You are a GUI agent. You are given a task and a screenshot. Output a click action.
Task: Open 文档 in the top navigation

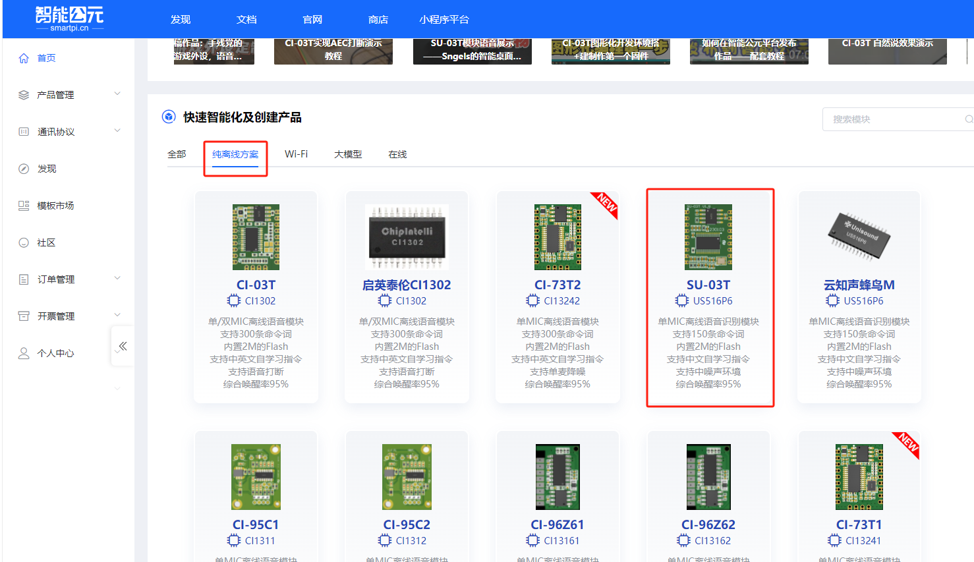pyautogui.click(x=246, y=20)
